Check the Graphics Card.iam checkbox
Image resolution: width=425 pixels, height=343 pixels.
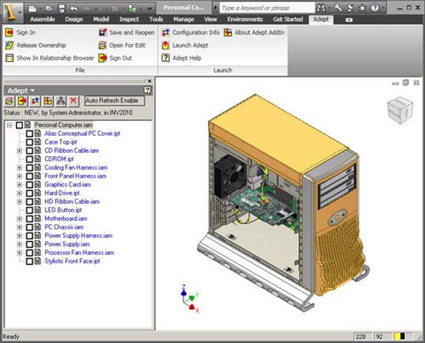29,185
